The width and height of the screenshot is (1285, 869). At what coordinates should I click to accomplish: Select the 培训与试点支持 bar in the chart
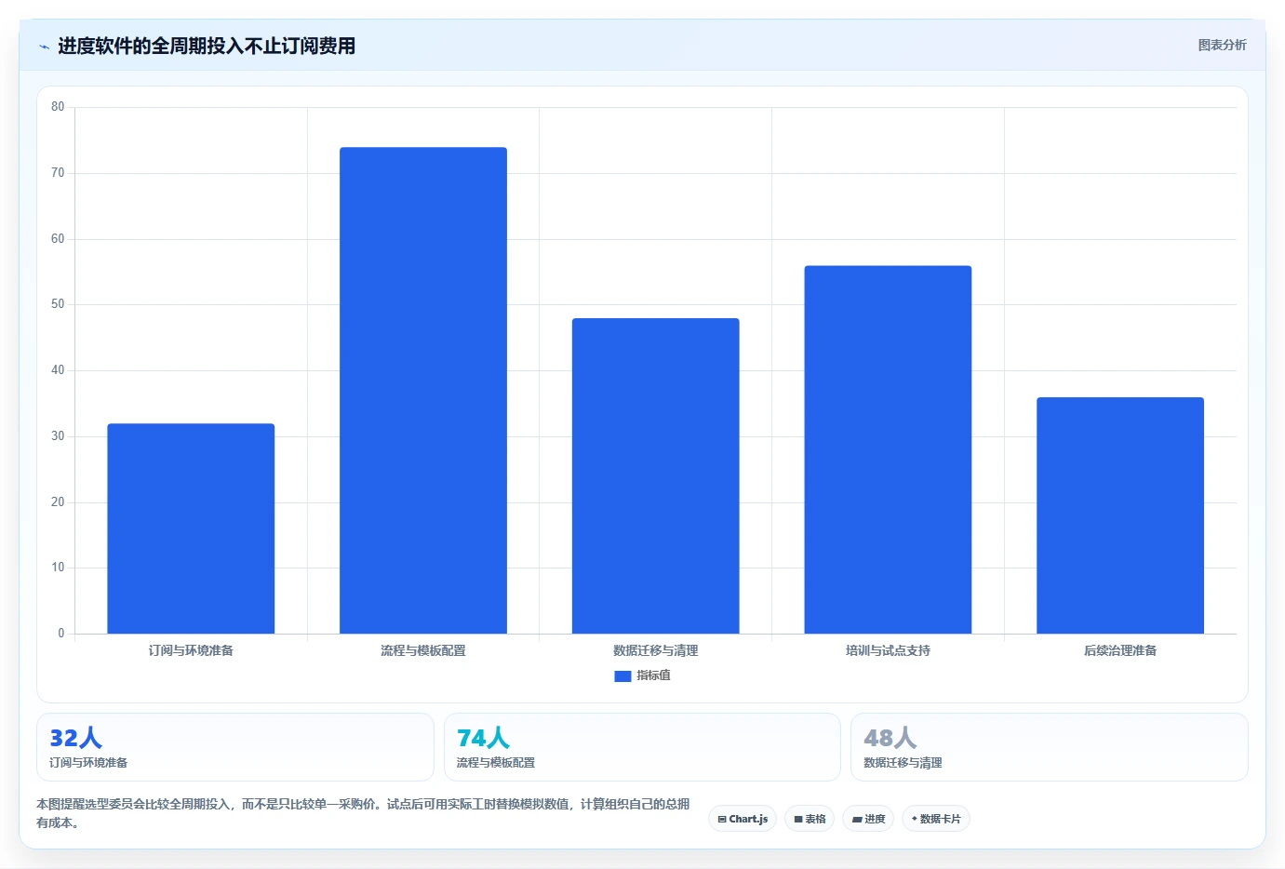888,449
